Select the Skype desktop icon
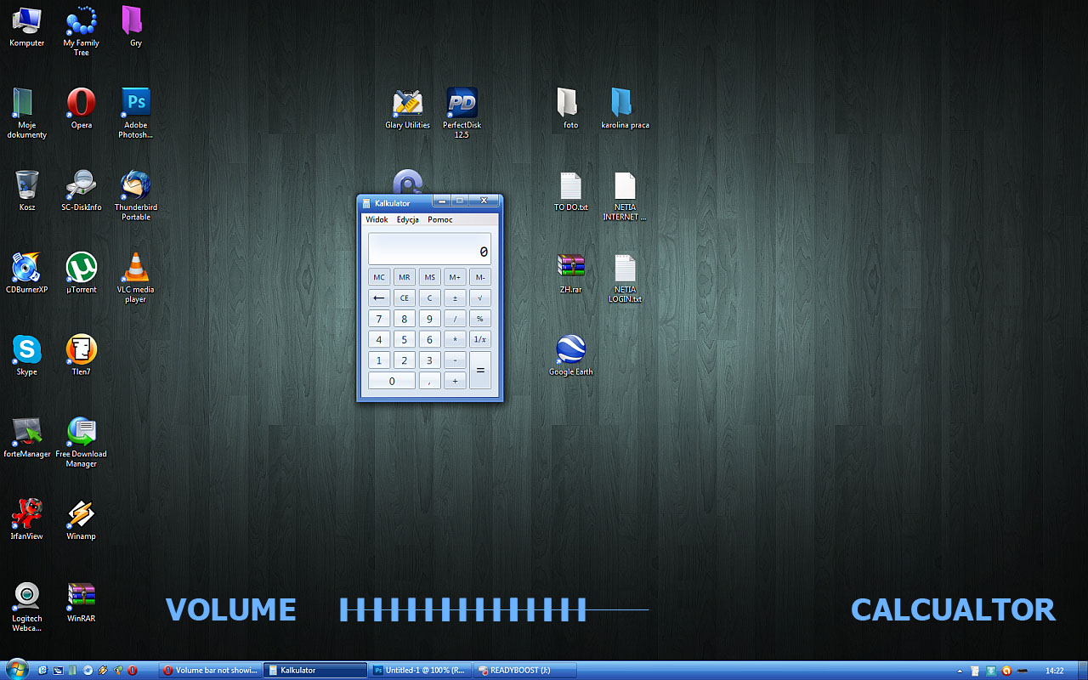Viewport: 1088px width, 680px height. point(26,355)
